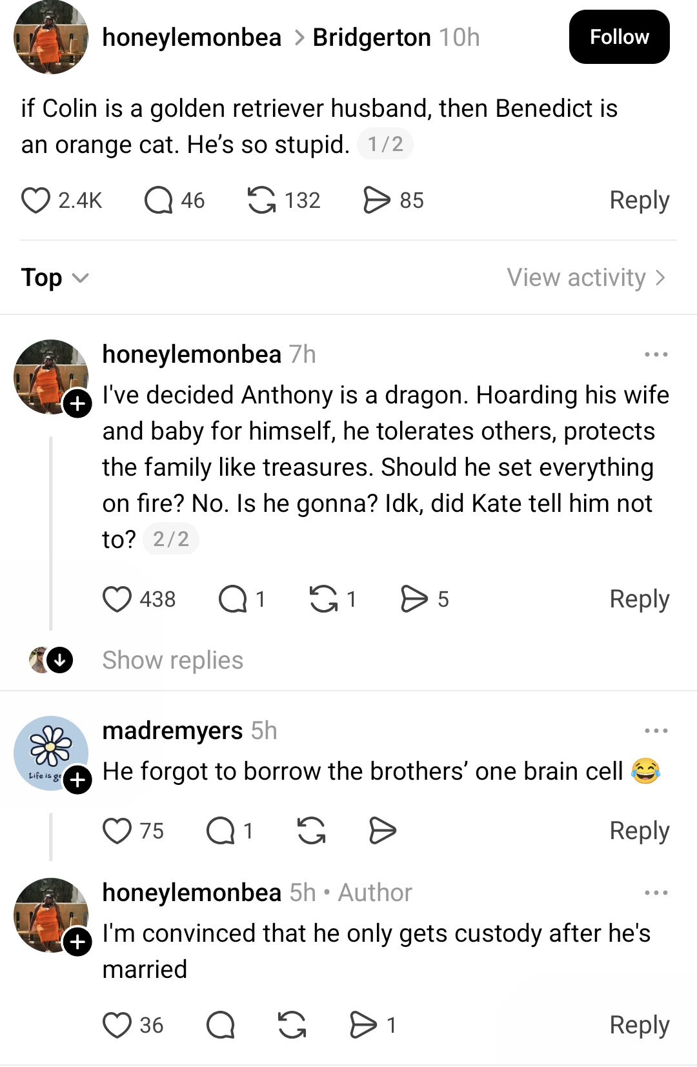697x1067 pixels.
Task: Reply to the madremyers comment
Action: [x=639, y=831]
